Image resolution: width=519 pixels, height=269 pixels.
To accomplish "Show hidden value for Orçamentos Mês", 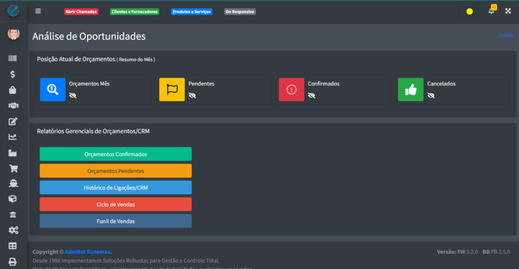I will (72, 95).
